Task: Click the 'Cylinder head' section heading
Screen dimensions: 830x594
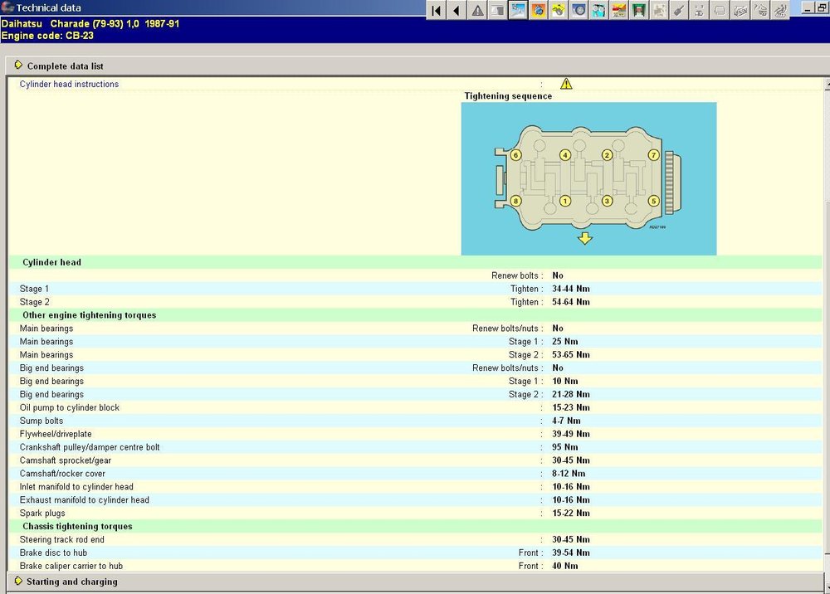Action: [51, 262]
